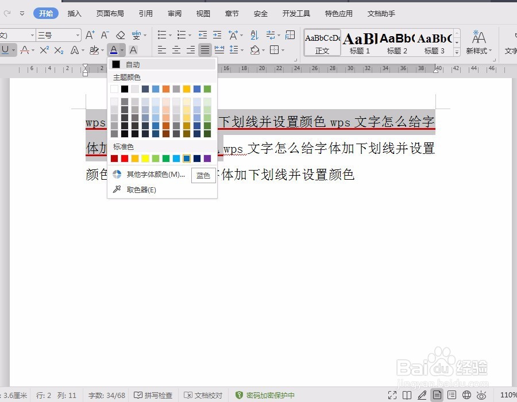This screenshot has width=517, height=402.
Task: Open the underline style dropdown arrow
Action: pos(14,51)
